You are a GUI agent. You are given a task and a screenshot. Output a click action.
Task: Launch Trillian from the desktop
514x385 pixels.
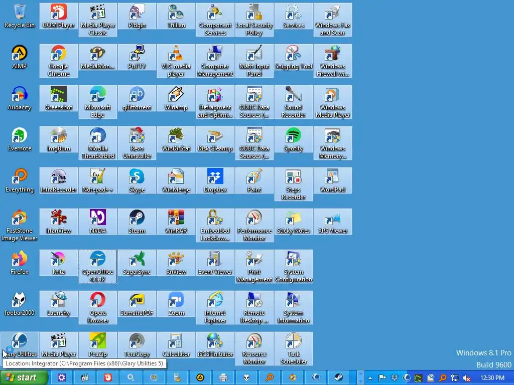point(176,16)
